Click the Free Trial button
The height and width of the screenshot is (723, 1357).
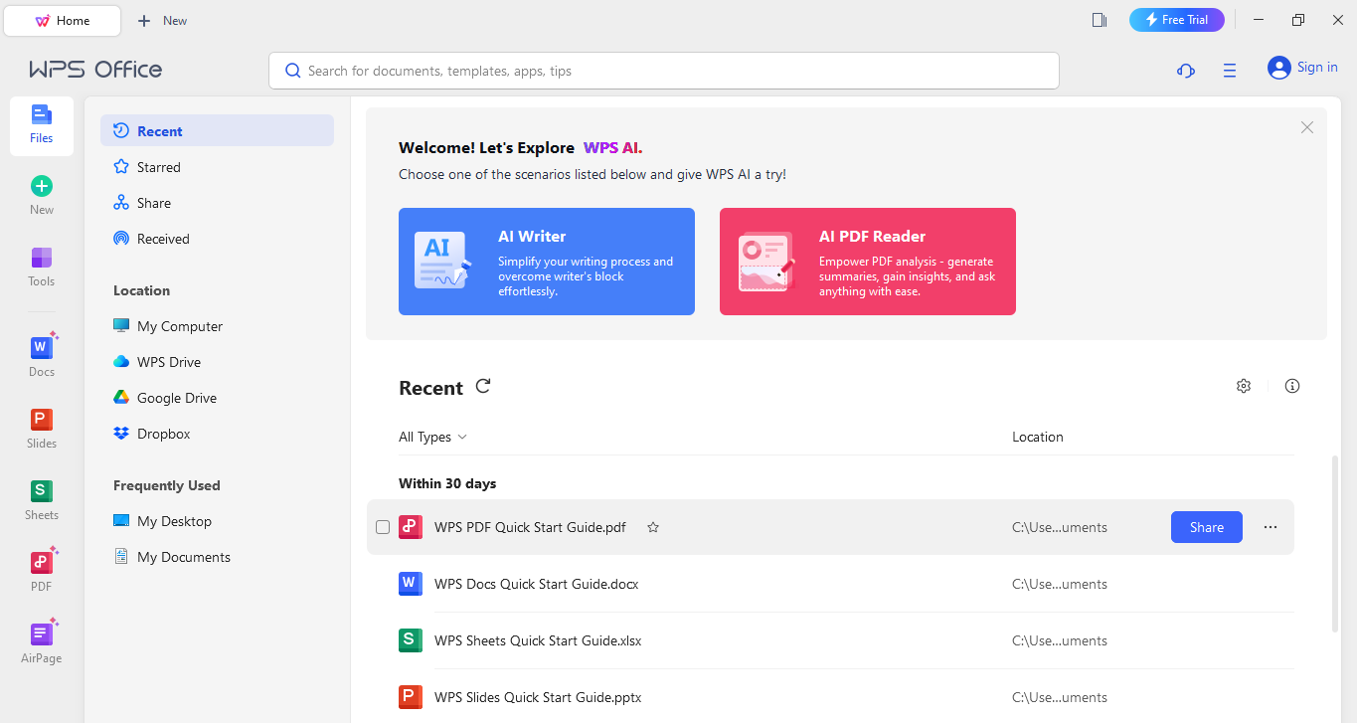coord(1177,20)
